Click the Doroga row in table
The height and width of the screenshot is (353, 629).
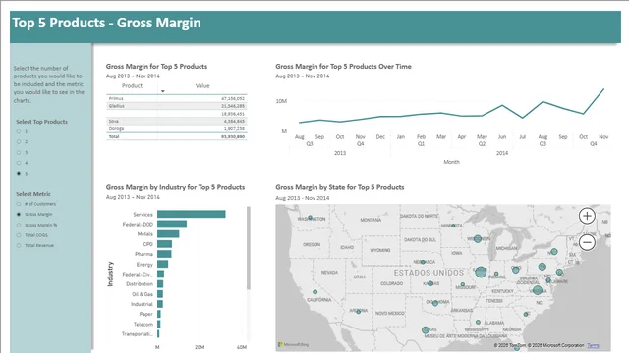click(177, 128)
